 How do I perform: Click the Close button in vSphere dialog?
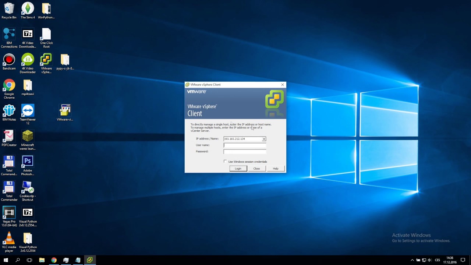click(256, 169)
